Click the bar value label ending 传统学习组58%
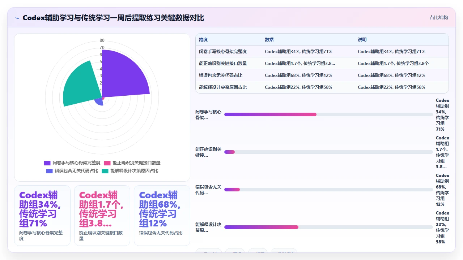This screenshot has height=260, width=463. pyautogui.click(x=442, y=227)
